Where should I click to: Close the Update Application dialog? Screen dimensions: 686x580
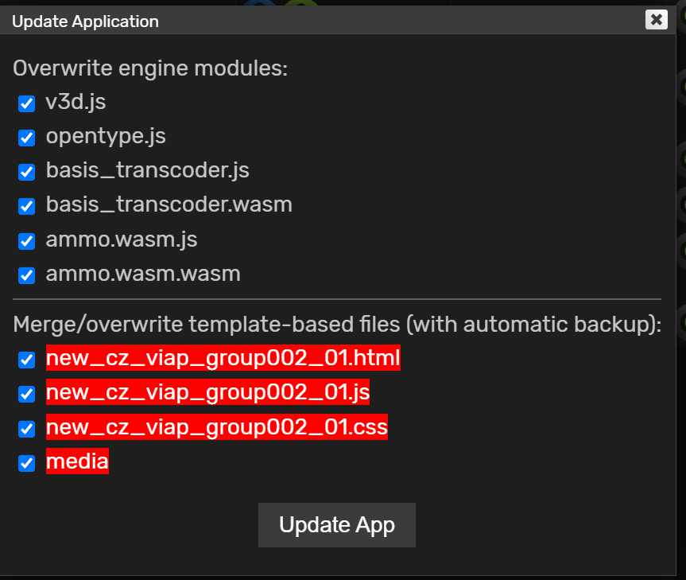point(657,20)
